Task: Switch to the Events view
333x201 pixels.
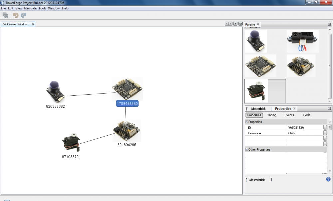Action: click(x=289, y=115)
